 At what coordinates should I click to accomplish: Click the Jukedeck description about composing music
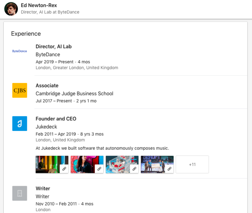pyautogui.click(x=103, y=148)
